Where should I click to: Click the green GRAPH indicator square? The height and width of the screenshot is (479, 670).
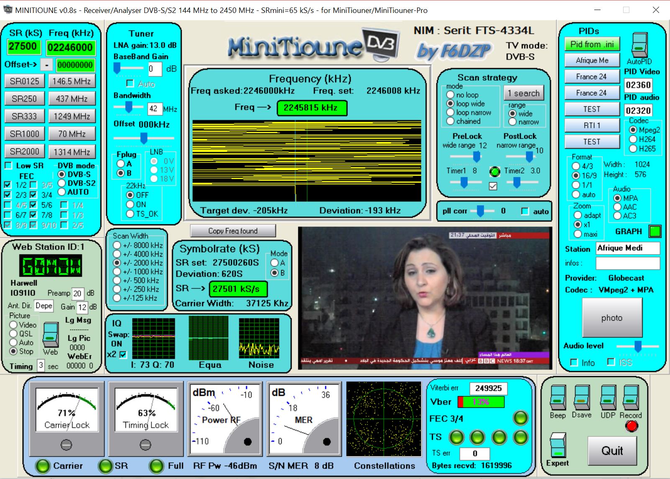coord(655,231)
